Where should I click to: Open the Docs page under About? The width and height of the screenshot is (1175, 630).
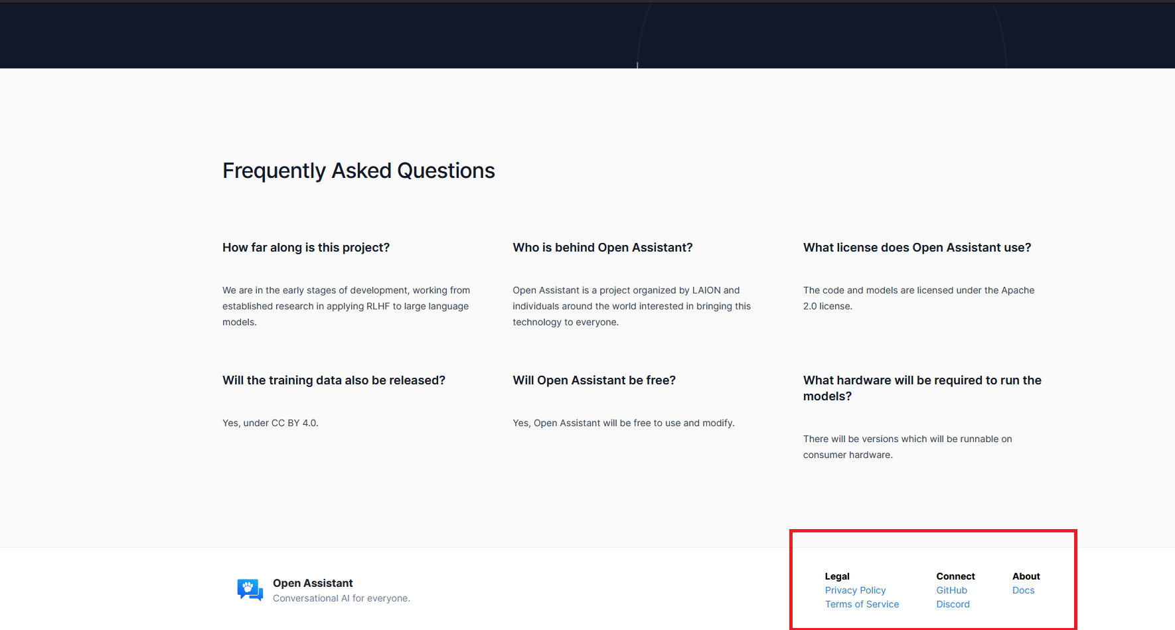click(1023, 590)
